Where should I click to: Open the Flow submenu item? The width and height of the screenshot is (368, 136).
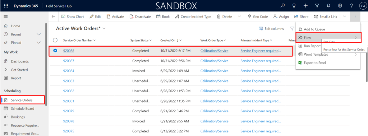click(328, 38)
